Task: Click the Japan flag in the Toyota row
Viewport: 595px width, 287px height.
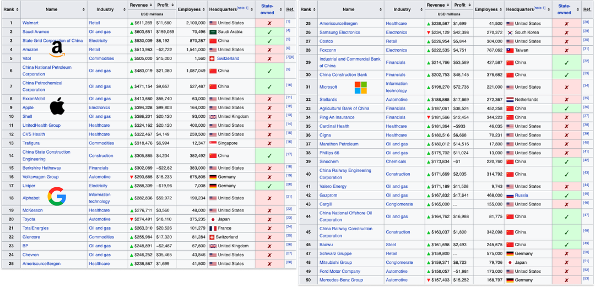Action: click(x=213, y=219)
